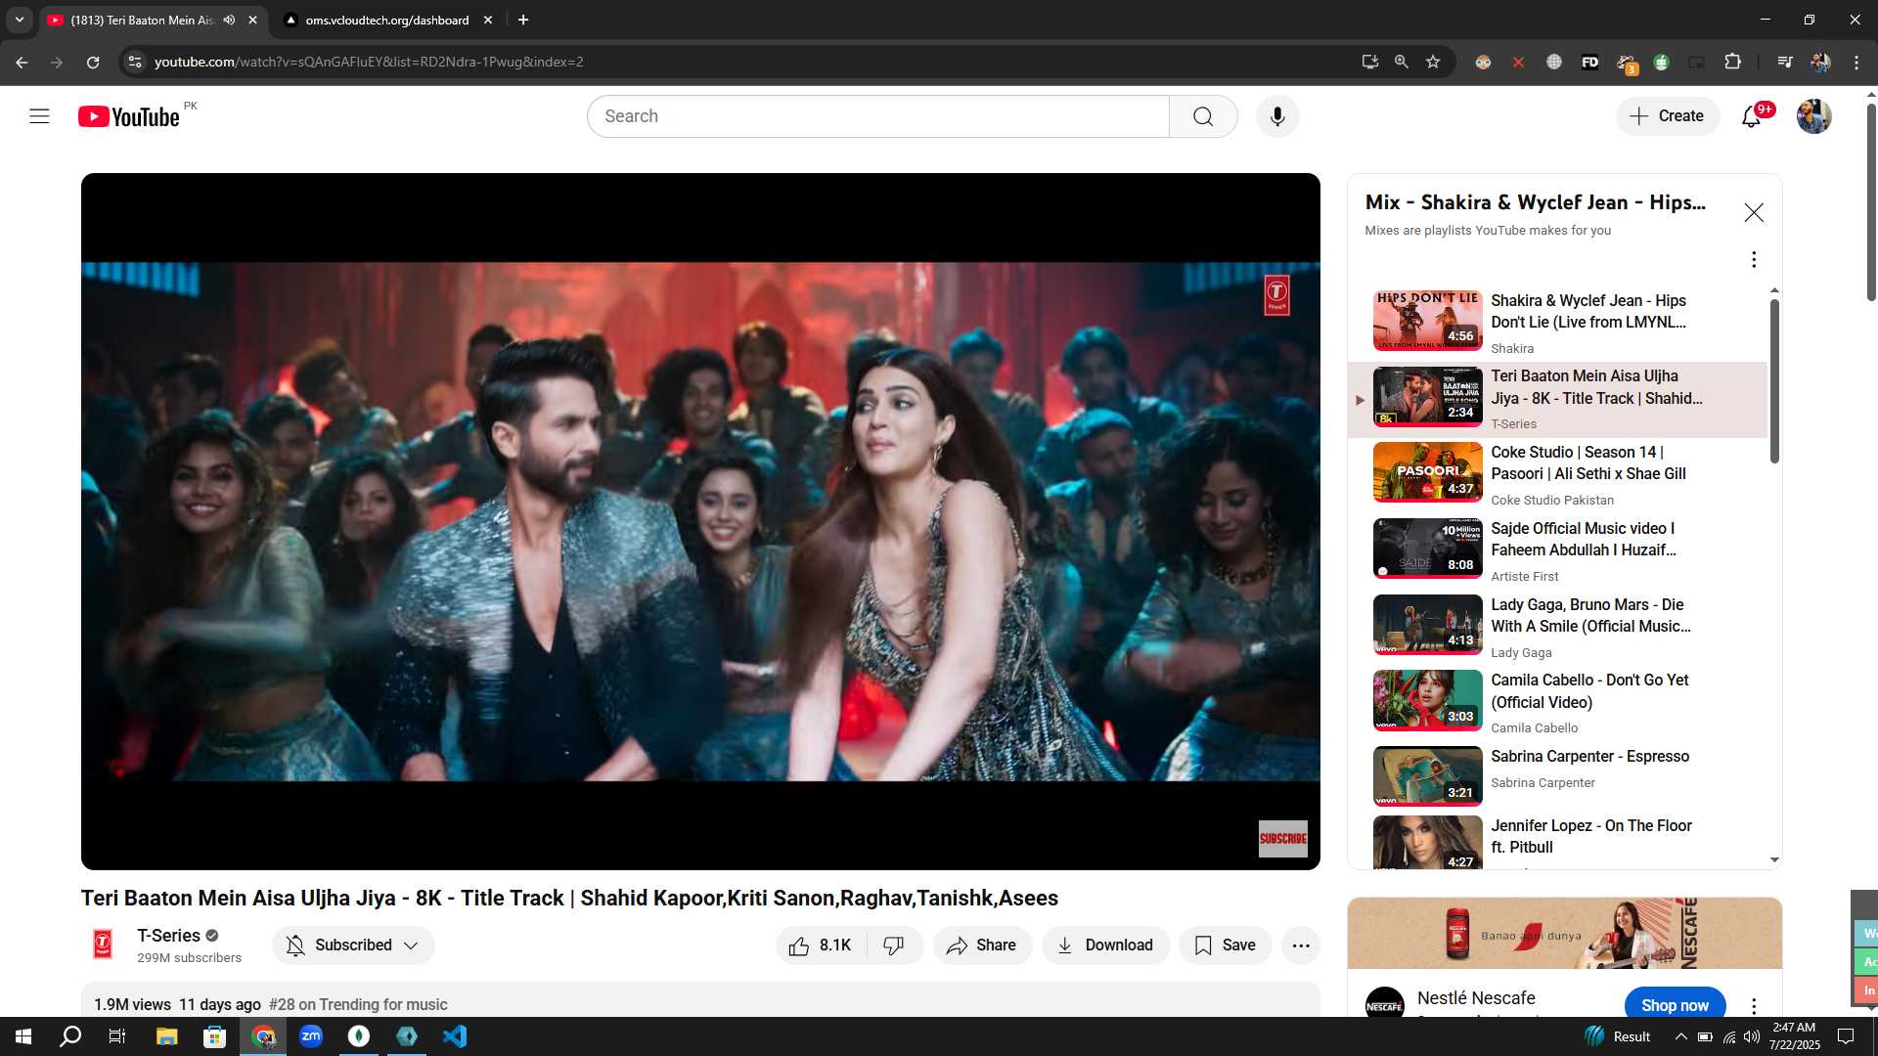Play Jennifer Lopez On The Floor item
The image size is (1878, 1056).
coord(1557,841)
